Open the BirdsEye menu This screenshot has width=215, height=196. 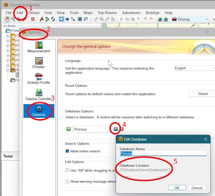[153, 13]
